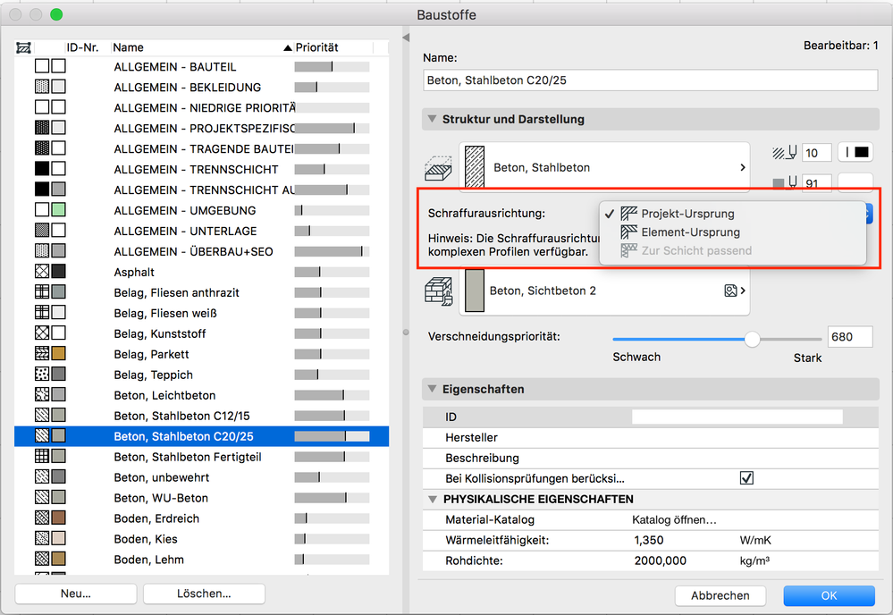
Task: Collapse the Struktur und Darstellung section
Action: tap(431, 119)
